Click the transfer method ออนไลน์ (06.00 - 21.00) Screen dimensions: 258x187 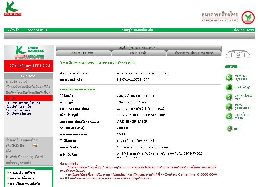pos(136,96)
